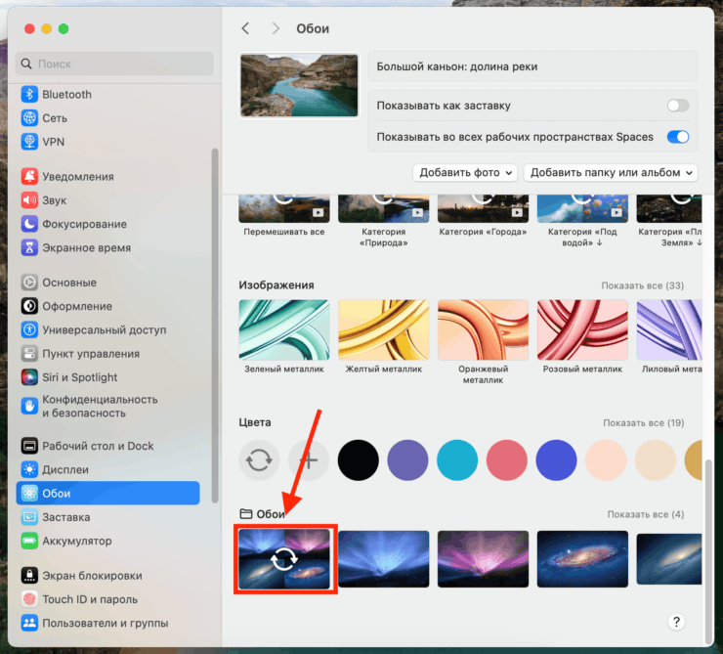Screen dimensions: 723x654
Task: Disable 'Показывать во всех рабочих пространствах Spaces' switch
Action: coord(677,137)
